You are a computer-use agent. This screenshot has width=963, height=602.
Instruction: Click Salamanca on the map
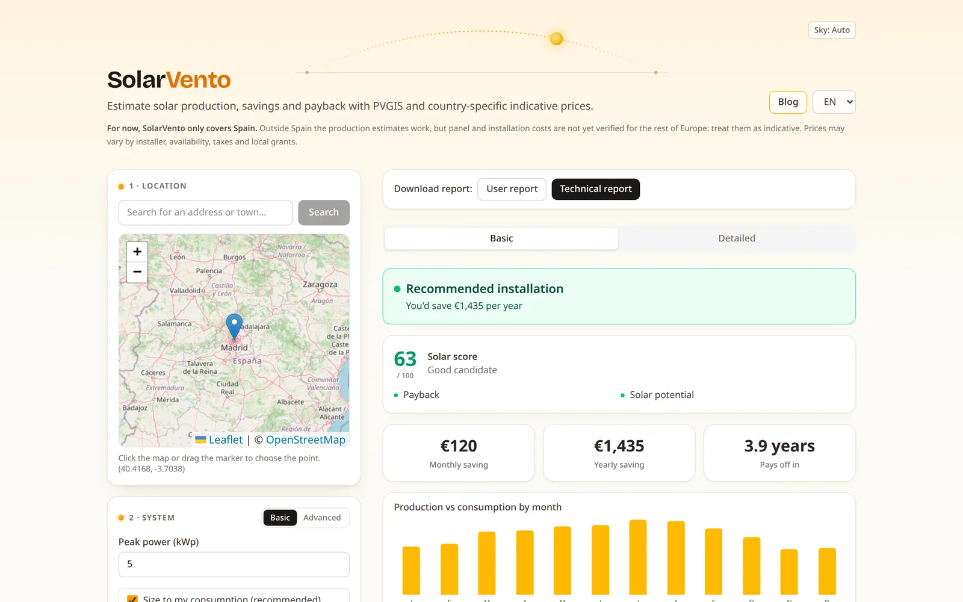pos(175,324)
